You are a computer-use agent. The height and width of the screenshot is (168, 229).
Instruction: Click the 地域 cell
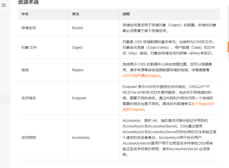tap(43, 70)
